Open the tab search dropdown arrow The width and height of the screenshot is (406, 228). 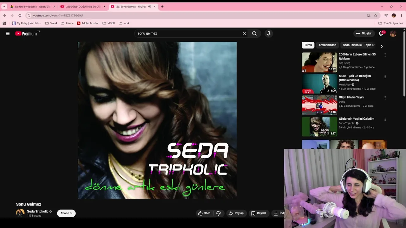point(4,6)
